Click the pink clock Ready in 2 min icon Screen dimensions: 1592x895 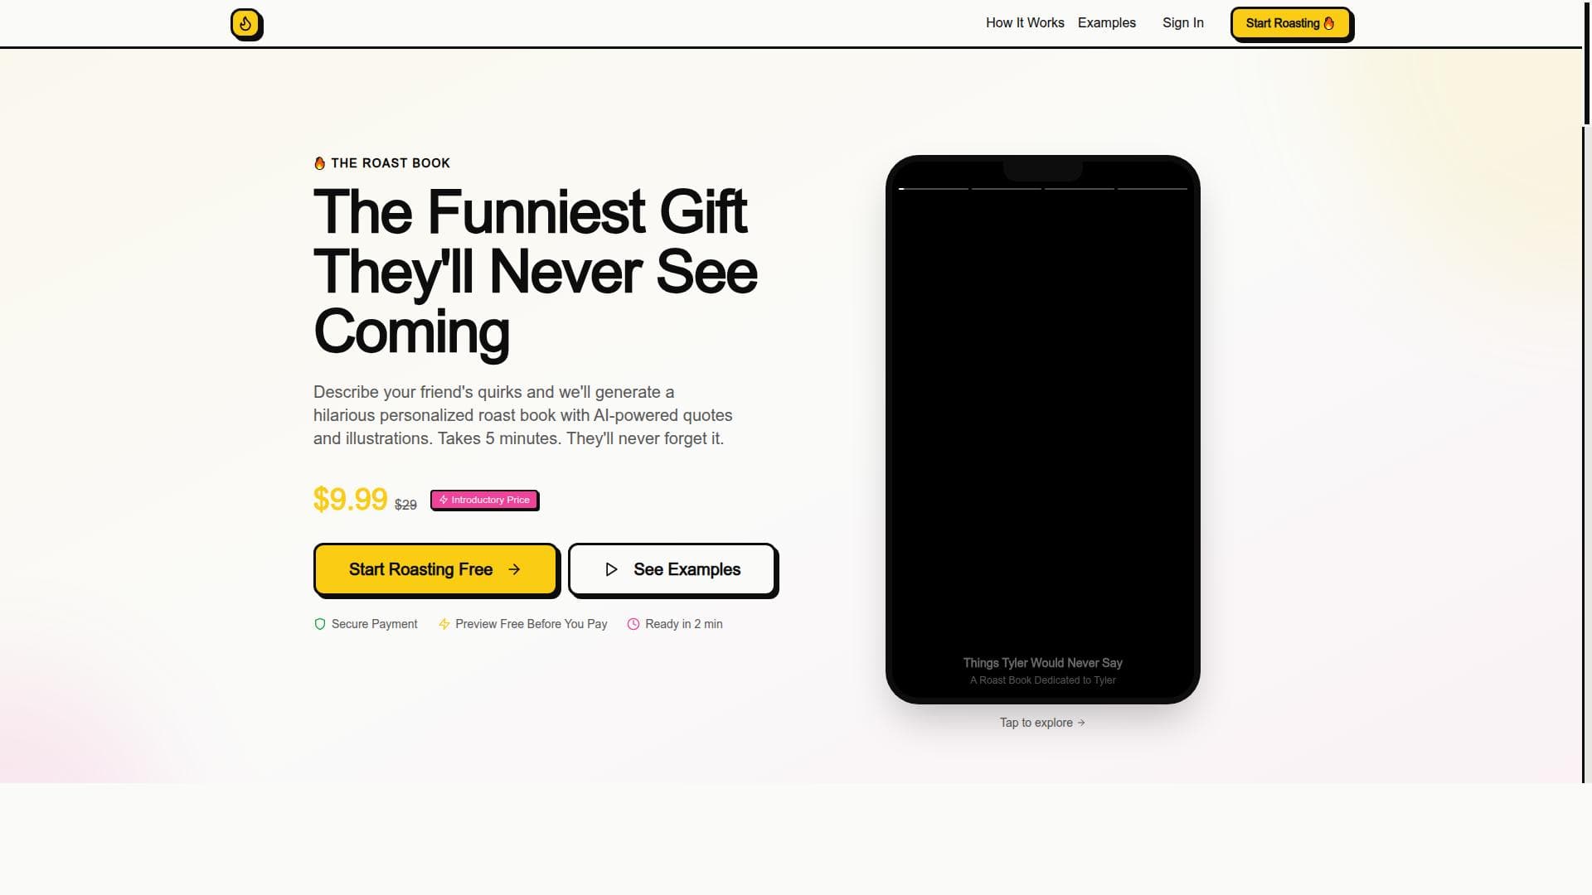(633, 624)
